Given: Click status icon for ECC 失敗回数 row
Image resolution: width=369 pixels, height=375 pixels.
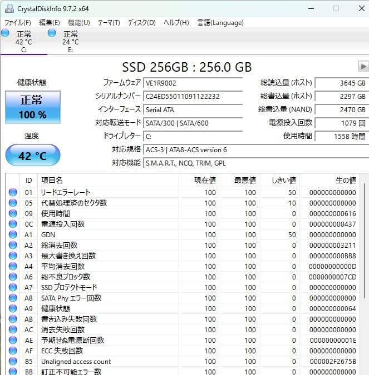Looking at the screenshot, I should (13, 351).
